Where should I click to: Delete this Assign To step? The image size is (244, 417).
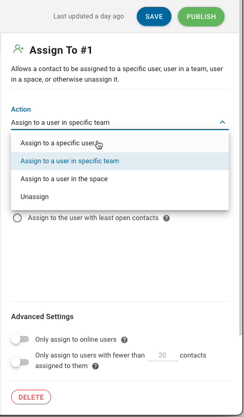31,397
